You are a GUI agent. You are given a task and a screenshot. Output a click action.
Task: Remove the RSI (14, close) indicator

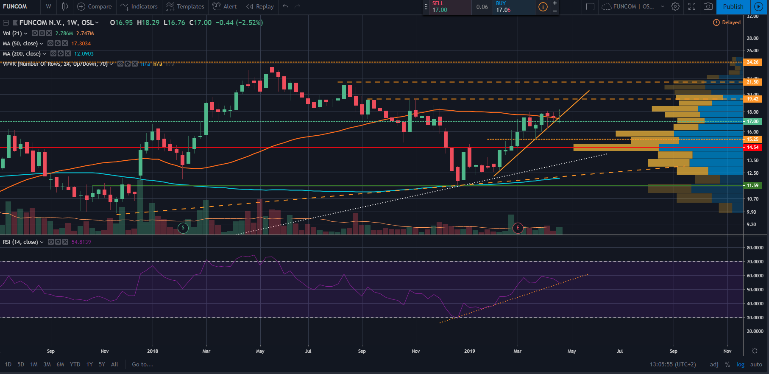pyautogui.click(x=65, y=242)
